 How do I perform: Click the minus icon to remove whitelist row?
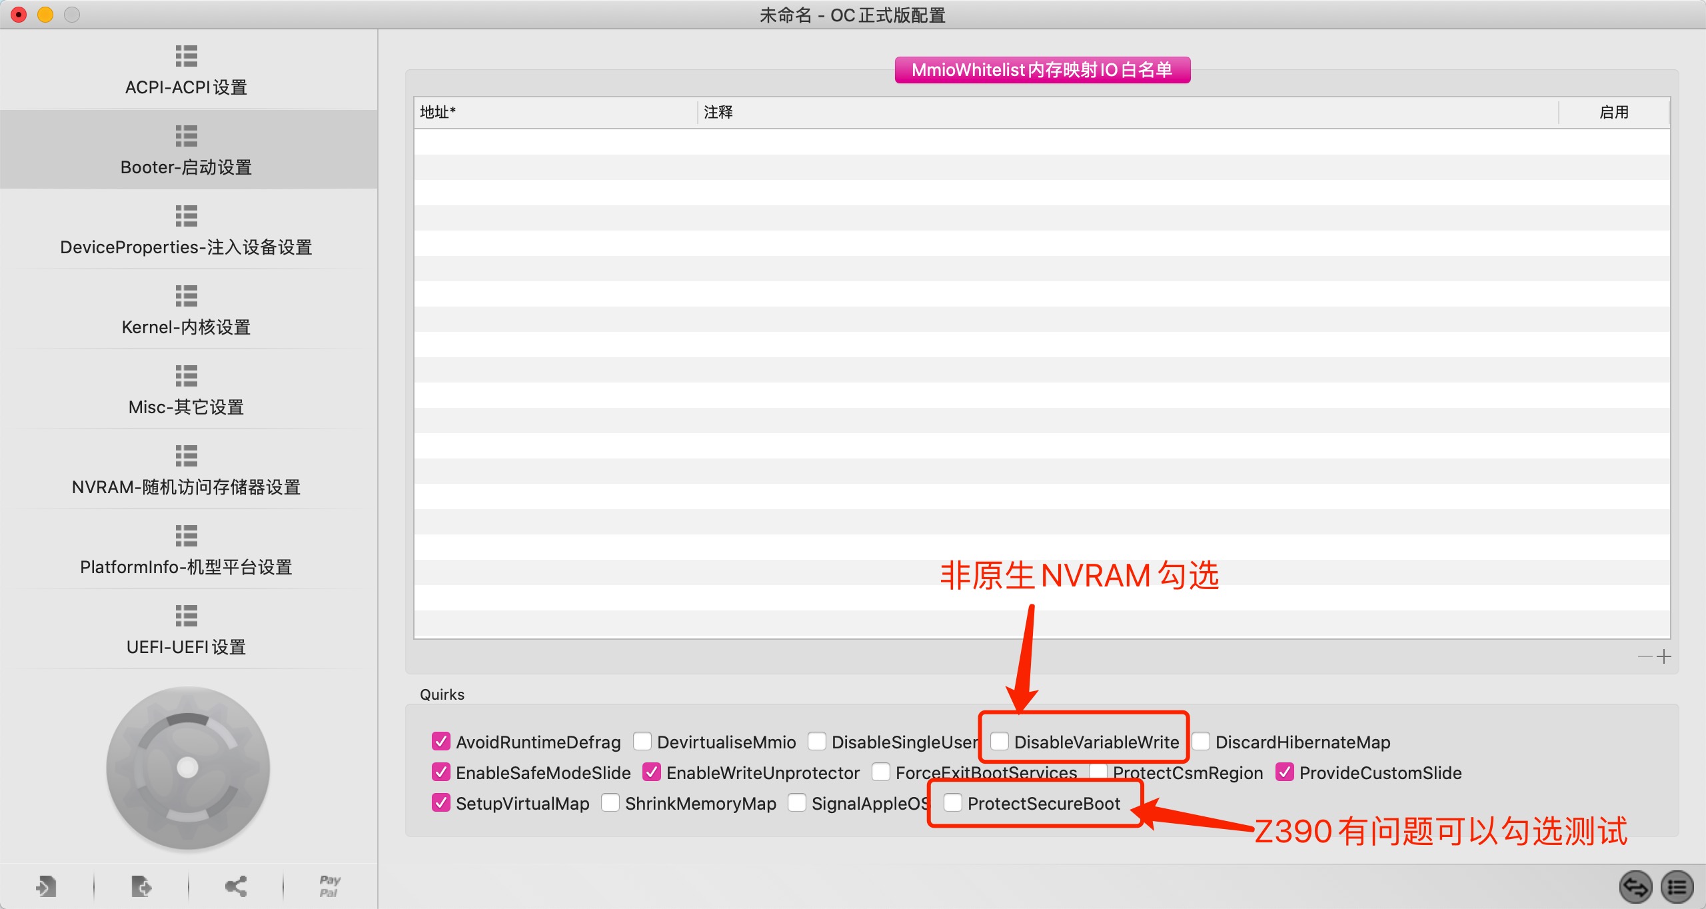(x=1645, y=656)
